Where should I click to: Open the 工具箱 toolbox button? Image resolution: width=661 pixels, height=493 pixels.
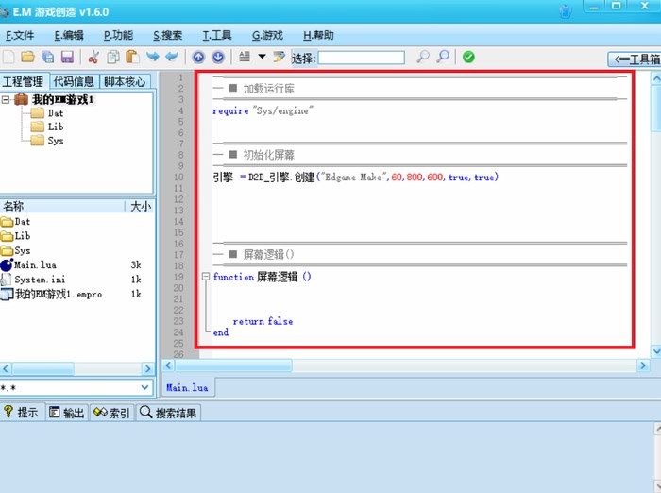[x=635, y=59]
